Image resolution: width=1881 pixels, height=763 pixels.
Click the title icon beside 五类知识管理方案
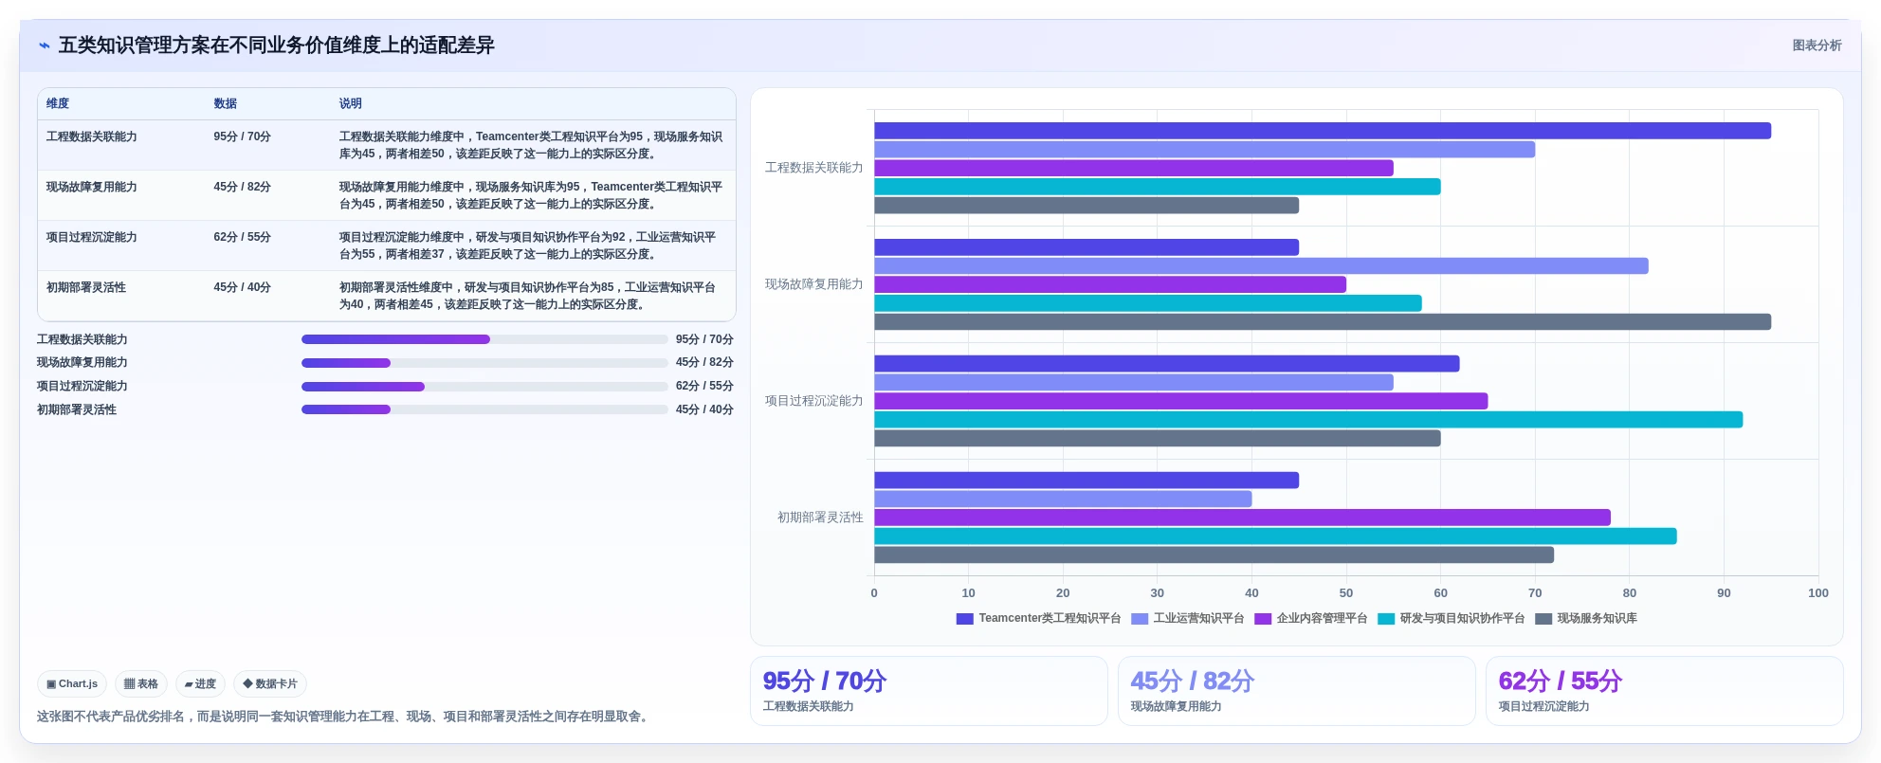[45, 45]
